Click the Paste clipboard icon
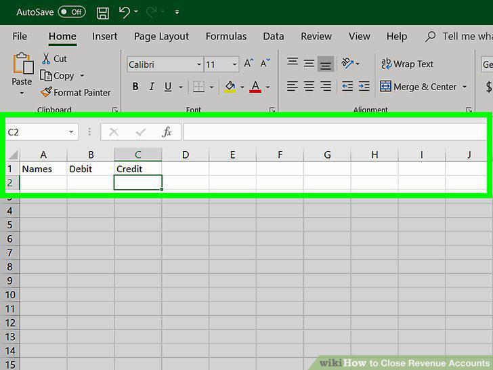This screenshot has width=493, height=370. point(23,63)
